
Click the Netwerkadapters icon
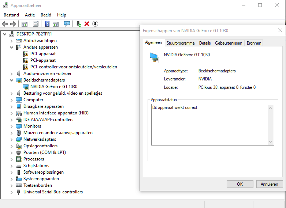click(19, 139)
